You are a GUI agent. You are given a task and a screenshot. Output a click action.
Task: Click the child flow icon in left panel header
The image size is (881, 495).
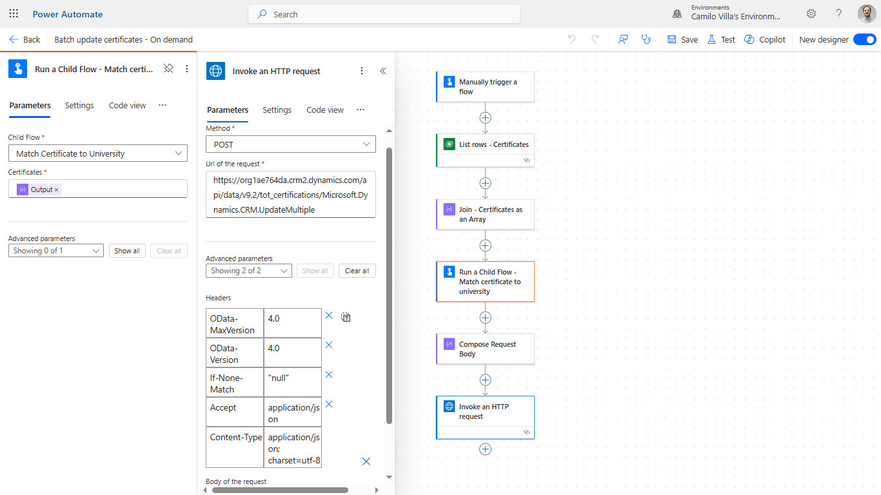pyautogui.click(x=17, y=69)
